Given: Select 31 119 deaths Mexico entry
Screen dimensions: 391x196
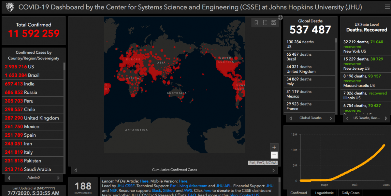Looking at the screenshot, I should pos(310,94).
